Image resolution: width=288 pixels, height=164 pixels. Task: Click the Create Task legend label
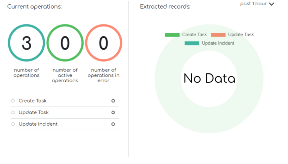[194, 34]
